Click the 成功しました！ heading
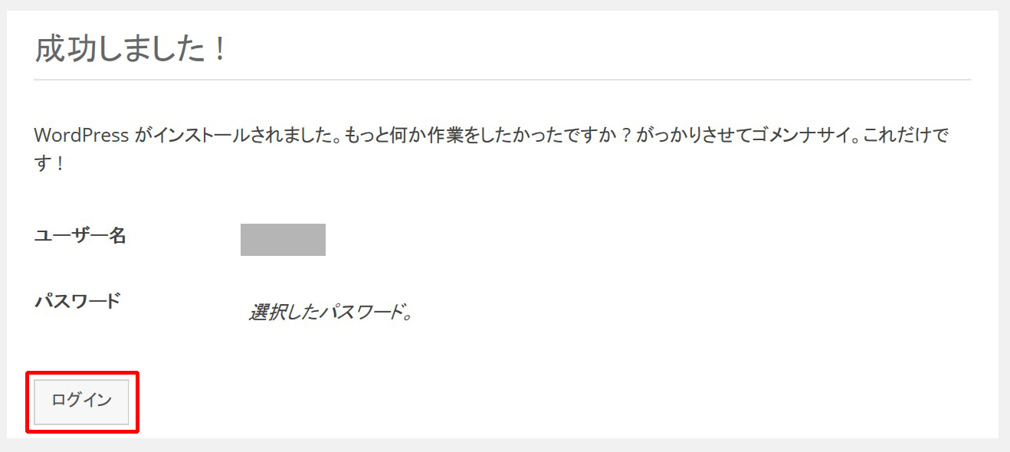Image resolution: width=1010 pixels, height=452 pixels. [130, 49]
